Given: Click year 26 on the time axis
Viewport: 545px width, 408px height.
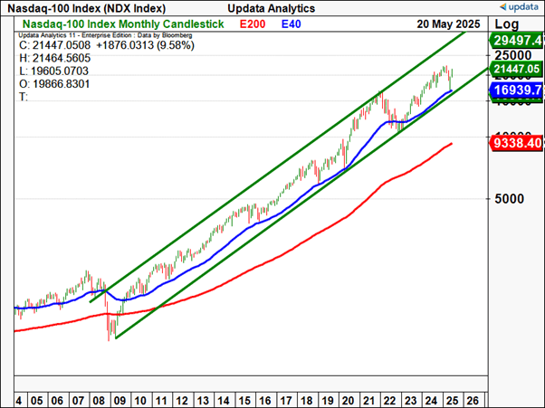Looking at the screenshot, I should pyautogui.click(x=473, y=401).
